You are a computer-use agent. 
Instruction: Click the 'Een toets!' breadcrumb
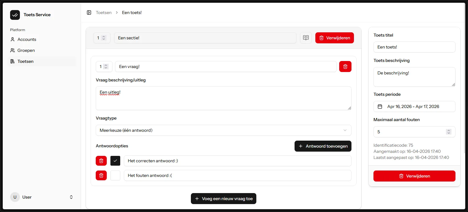132,13
